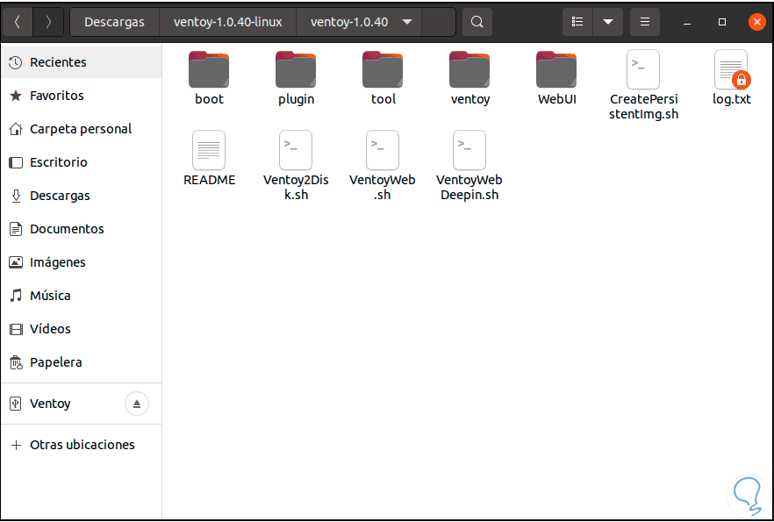Close the file manager window
Image resolution: width=774 pixels, height=522 pixels.
point(756,22)
